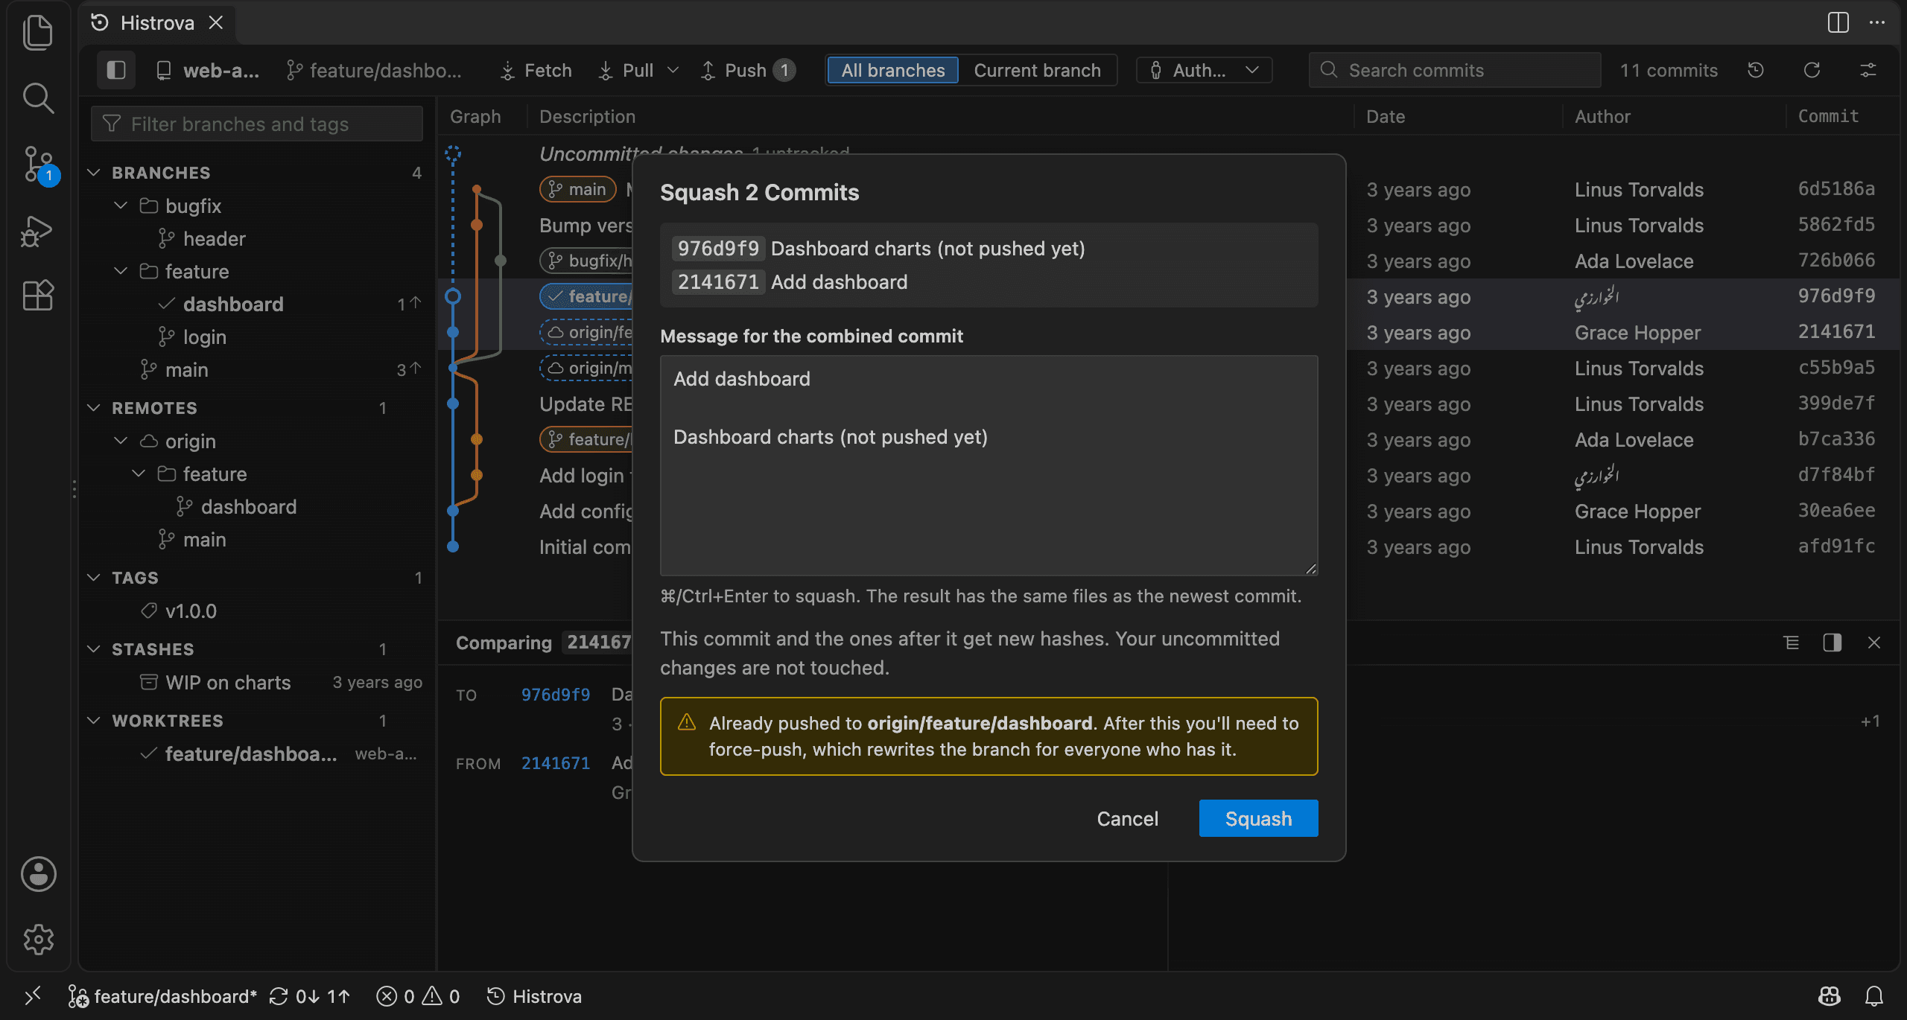Click the web-a... repository selector
This screenshot has width=1907, height=1020.
[208, 71]
